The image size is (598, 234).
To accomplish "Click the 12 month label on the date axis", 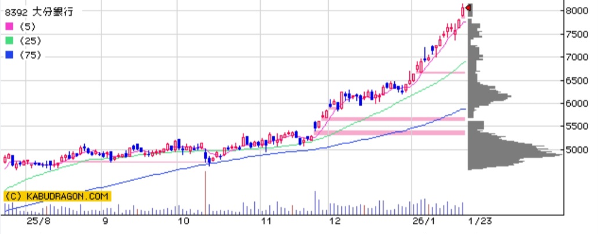I will [x=334, y=222].
